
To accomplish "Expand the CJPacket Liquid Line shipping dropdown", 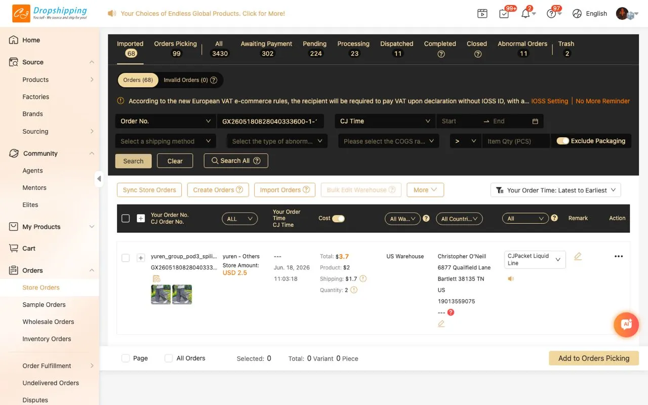I will click(535, 260).
